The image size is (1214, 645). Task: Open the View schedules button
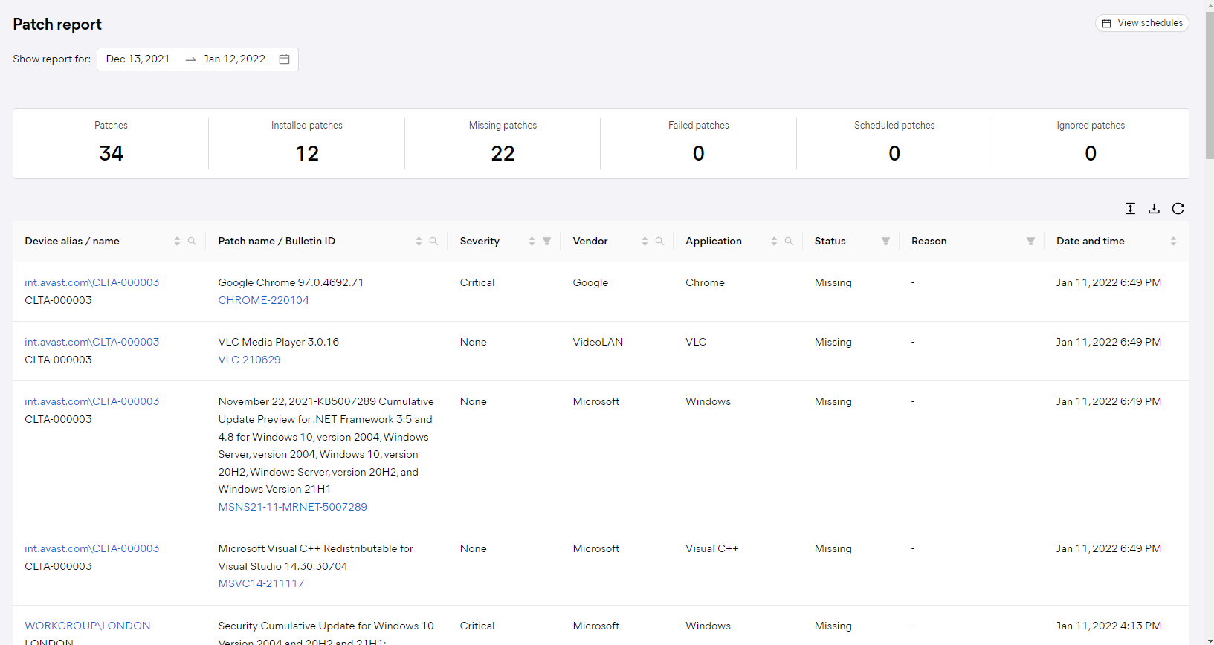(1142, 23)
